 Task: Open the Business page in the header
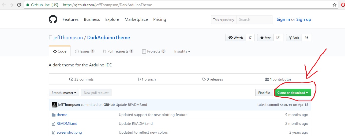click(92, 19)
